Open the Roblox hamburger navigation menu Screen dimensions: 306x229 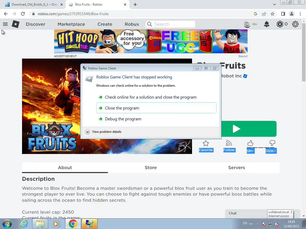[x=5, y=24]
